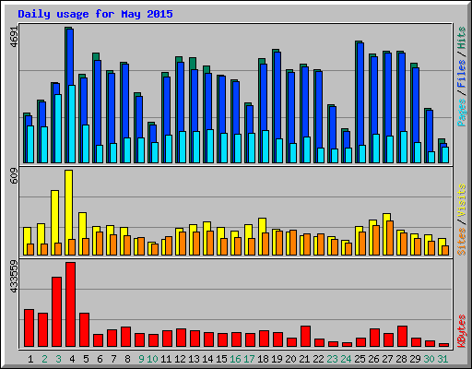Click the red KBytes bar for day 1
The height and width of the screenshot is (369, 472).
(x=29, y=328)
